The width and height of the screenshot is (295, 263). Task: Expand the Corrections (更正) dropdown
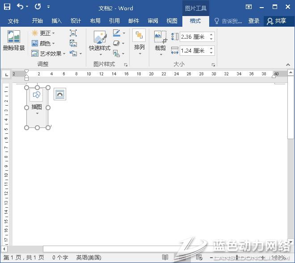coord(43,33)
